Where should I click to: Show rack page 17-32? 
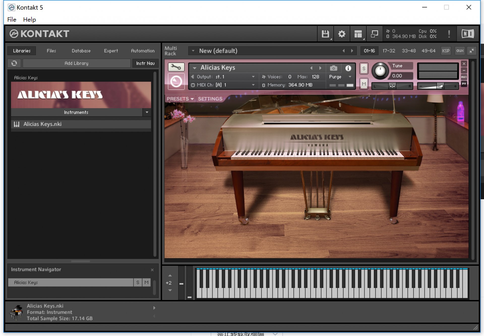point(389,51)
